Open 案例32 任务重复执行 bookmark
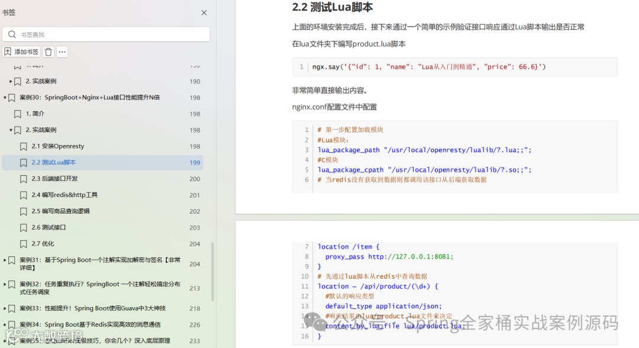Screen dimensions: 639x348 point(100,288)
